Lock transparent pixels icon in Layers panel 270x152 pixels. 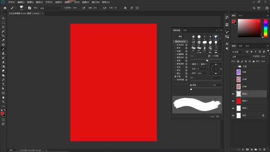(x=238, y=61)
